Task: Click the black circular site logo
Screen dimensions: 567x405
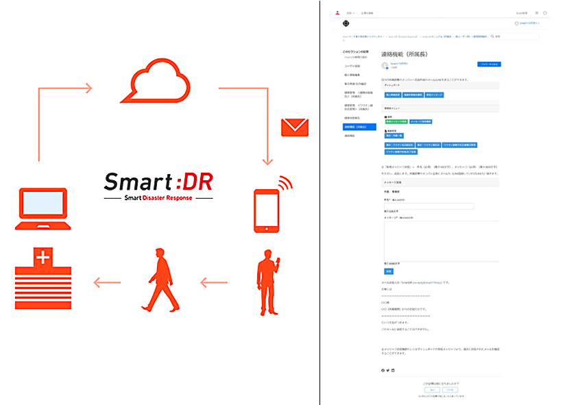Action: (x=346, y=23)
